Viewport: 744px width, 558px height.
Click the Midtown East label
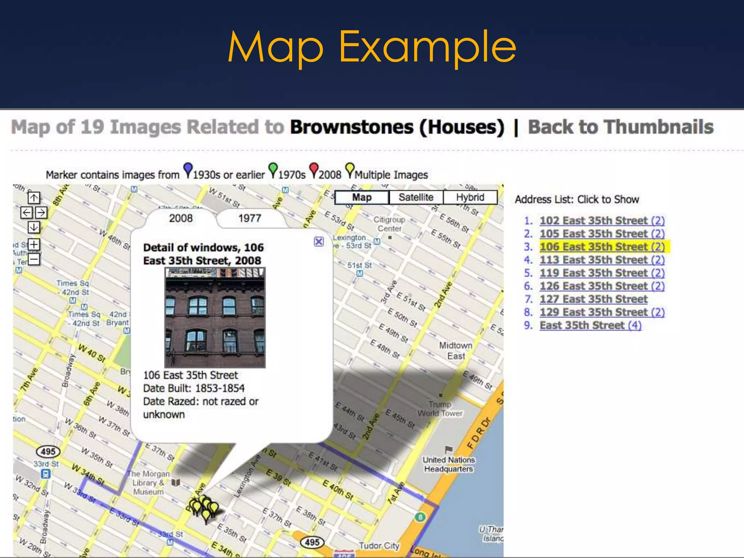pos(456,351)
